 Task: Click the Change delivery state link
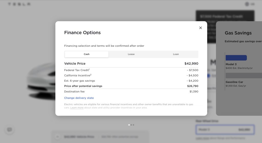[79, 98]
